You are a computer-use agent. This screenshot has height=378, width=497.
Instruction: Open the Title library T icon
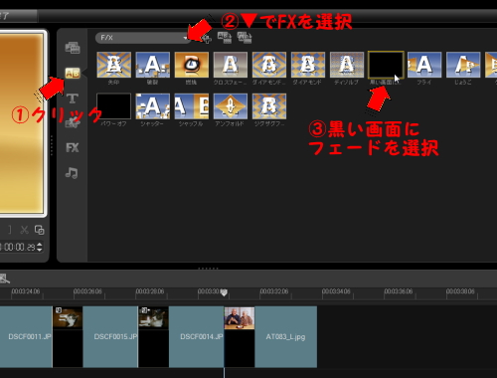pos(73,98)
